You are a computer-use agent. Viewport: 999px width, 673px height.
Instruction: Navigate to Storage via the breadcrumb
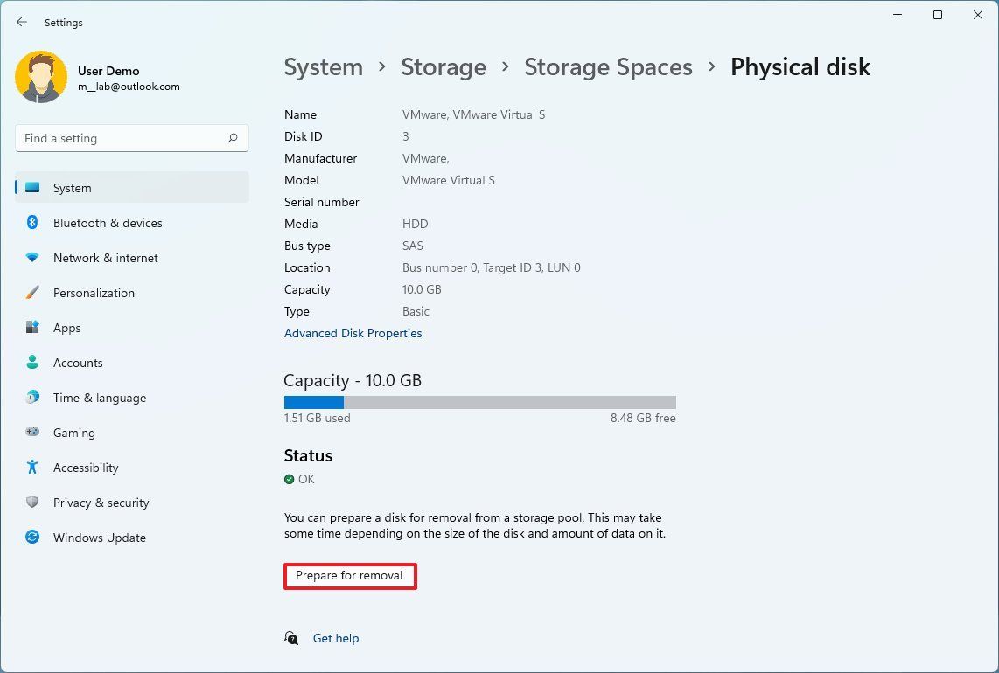pyautogui.click(x=444, y=66)
